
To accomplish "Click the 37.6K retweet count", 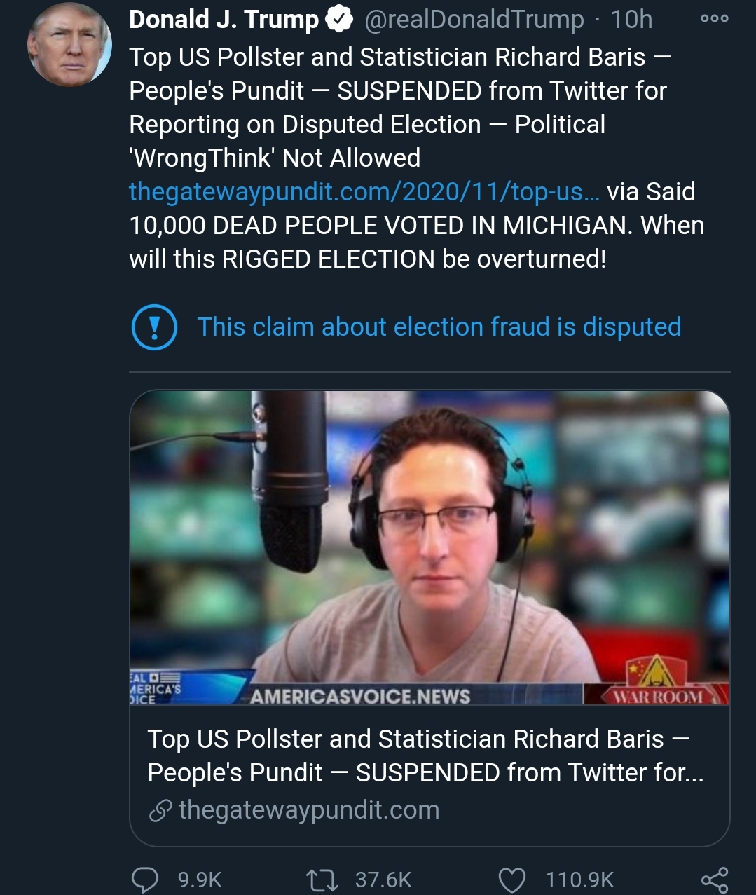I will click(x=383, y=880).
